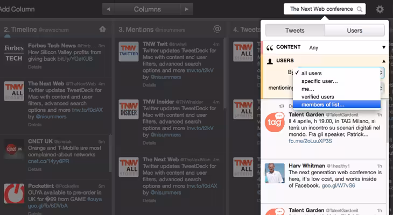Click the Mentions column scrollbar
This screenshot has height=215, width=393.
225,73
